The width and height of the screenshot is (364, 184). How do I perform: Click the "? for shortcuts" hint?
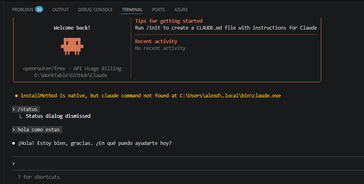39,177
